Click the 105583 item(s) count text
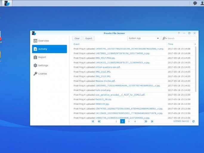The height and width of the screenshot is (153, 204). coord(181,121)
